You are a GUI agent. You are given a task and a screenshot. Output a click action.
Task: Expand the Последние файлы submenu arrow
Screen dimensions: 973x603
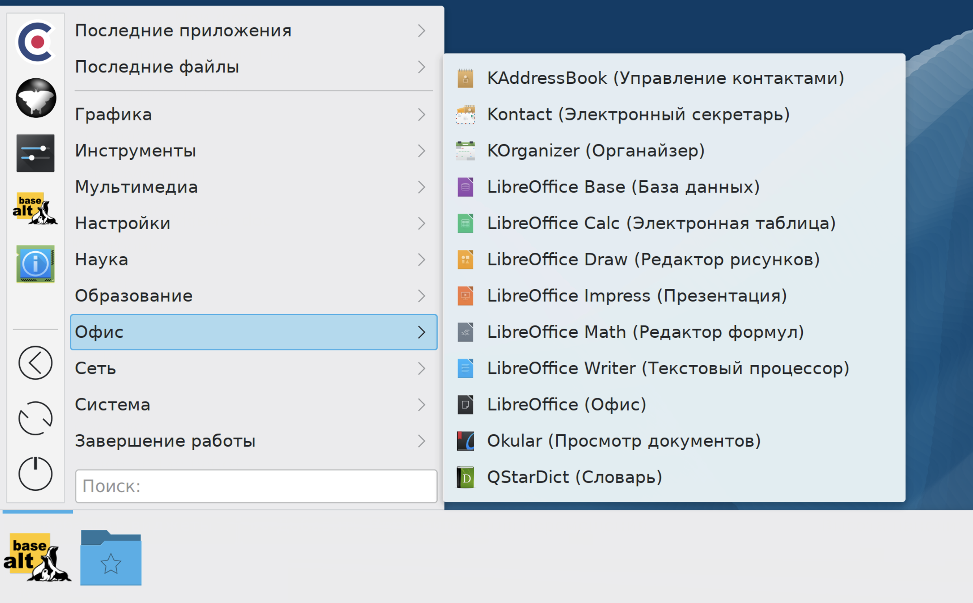pyautogui.click(x=422, y=67)
